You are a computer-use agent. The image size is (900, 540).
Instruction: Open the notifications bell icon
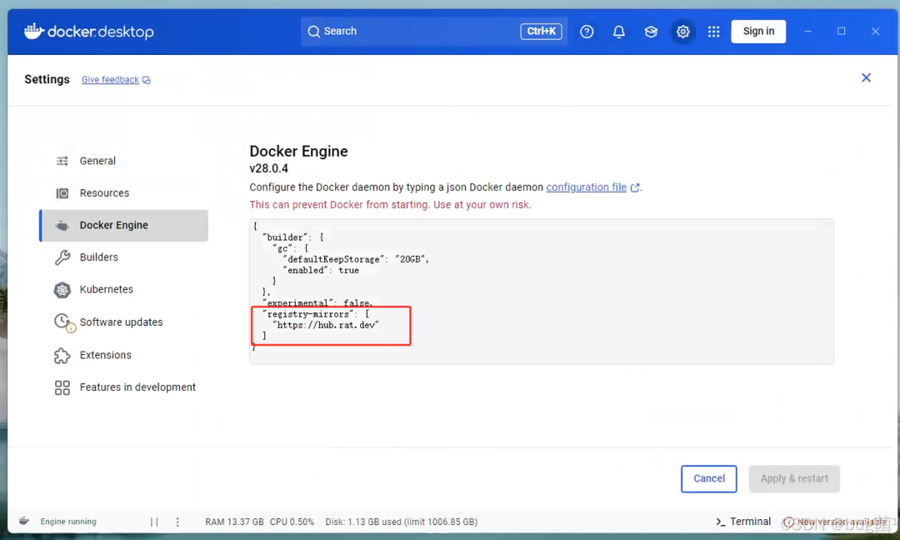click(x=618, y=32)
